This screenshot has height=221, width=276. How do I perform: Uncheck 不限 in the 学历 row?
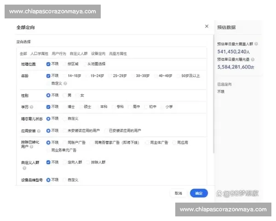point(48,107)
